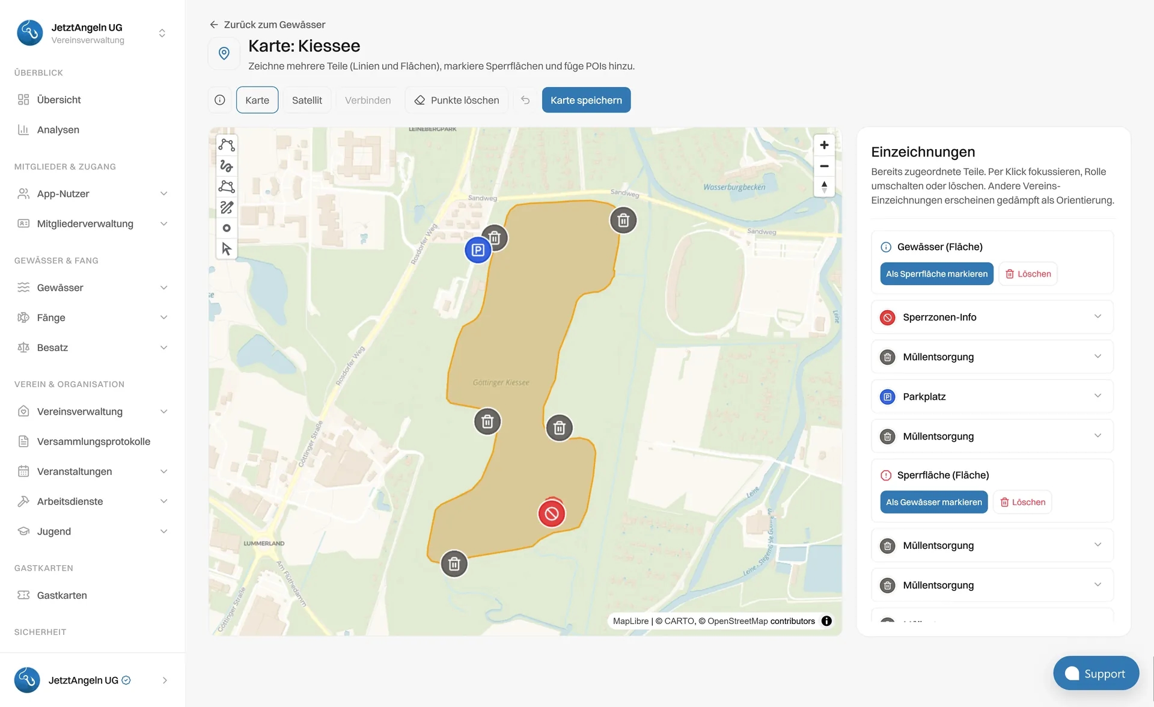Open JetztAngeln UG account menu at bottom
This screenshot has width=1154, height=707.
pyautogui.click(x=93, y=680)
